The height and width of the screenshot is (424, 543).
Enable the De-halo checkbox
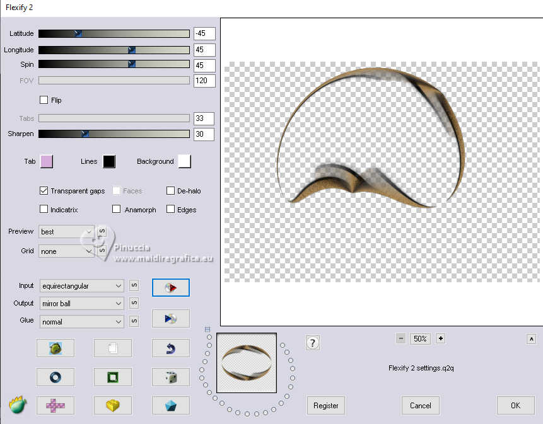coord(170,190)
